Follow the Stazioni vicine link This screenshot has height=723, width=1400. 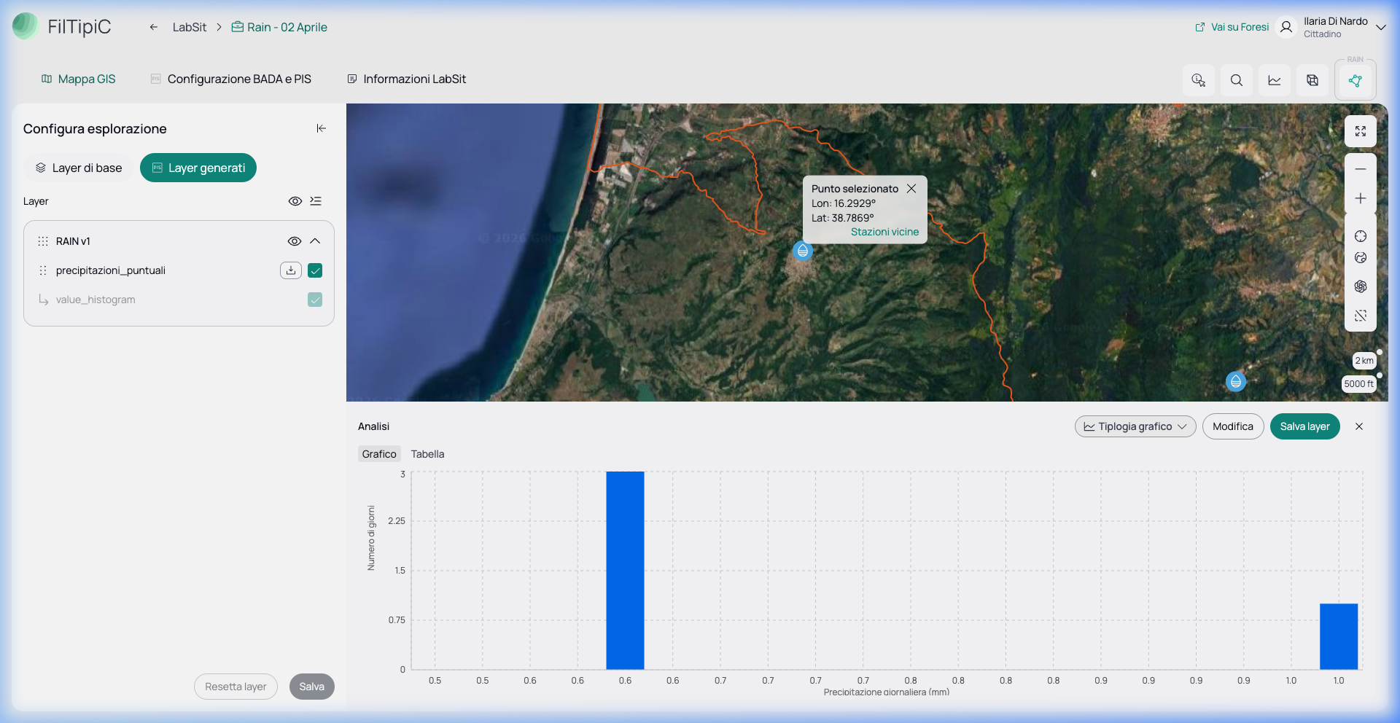(x=884, y=232)
